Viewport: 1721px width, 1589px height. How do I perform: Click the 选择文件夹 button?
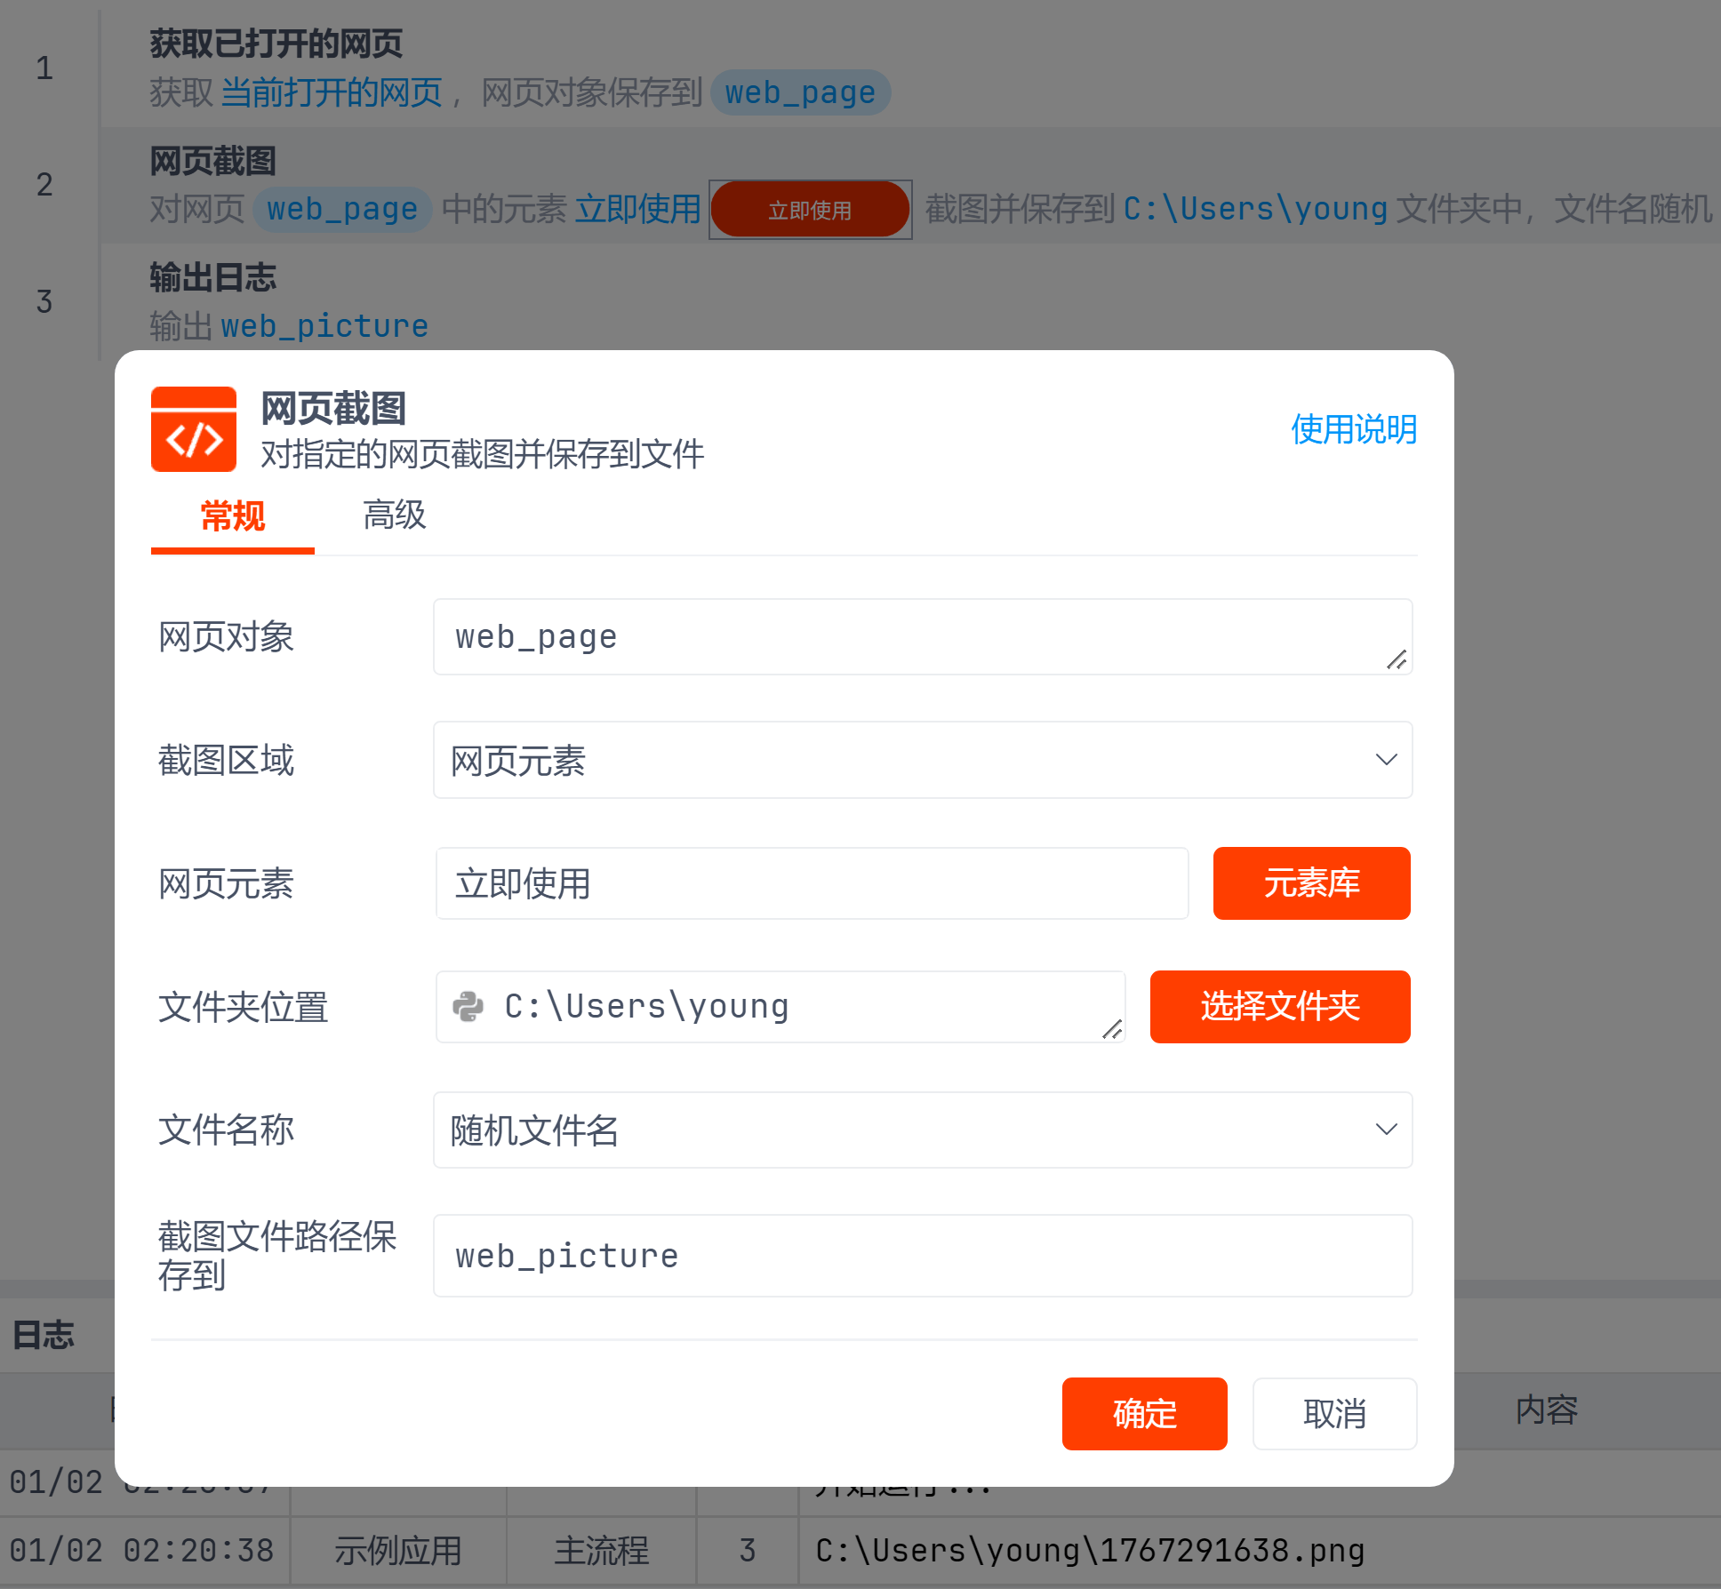(1279, 1007)
